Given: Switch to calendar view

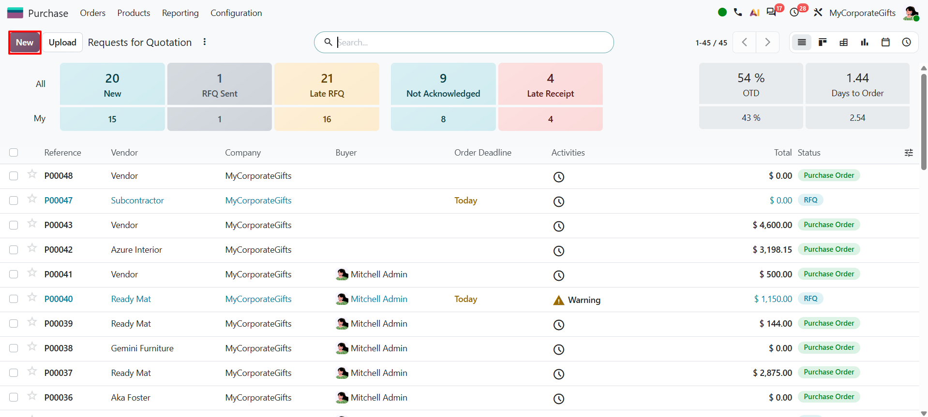Looking at the screenshot, I should tap(885, 43).
